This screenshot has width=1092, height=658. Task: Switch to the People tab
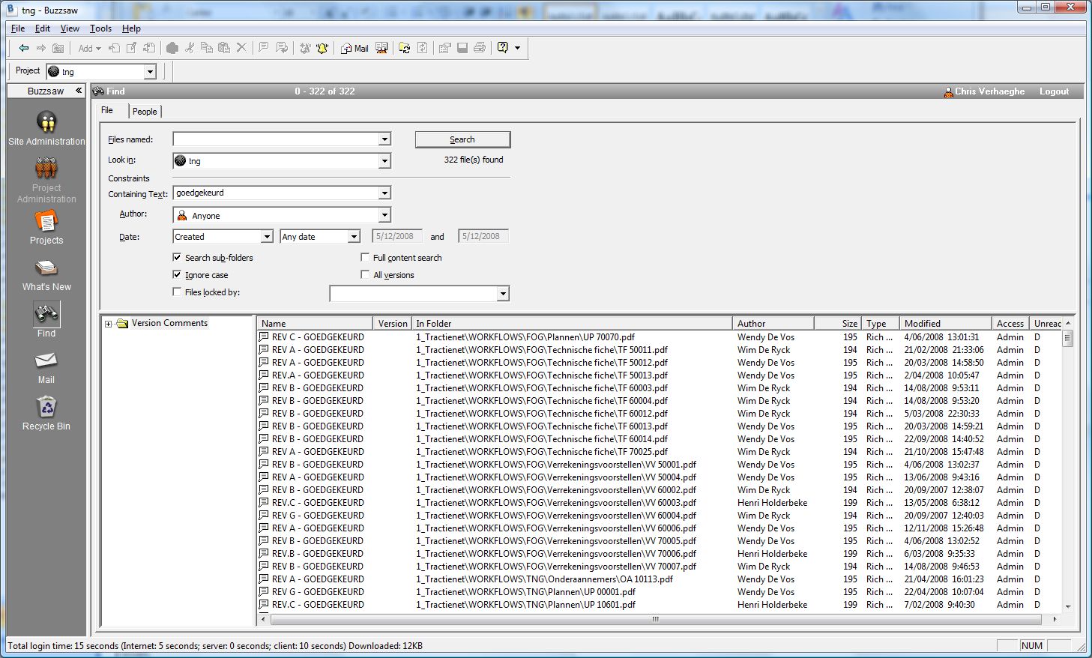145,112
